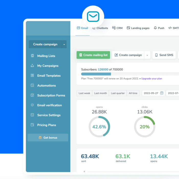Select the All time filter
The image size is (179, 179).
[x=133, y=93]
